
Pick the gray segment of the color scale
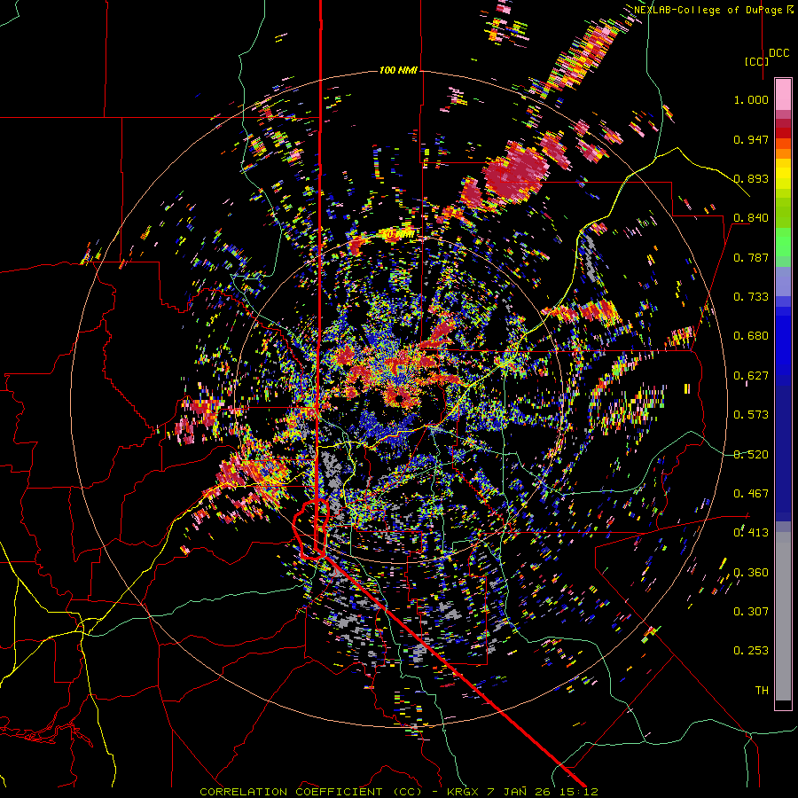coord(783,616)
